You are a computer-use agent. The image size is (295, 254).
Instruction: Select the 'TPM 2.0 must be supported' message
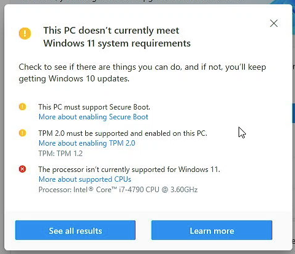coord(123,133)
